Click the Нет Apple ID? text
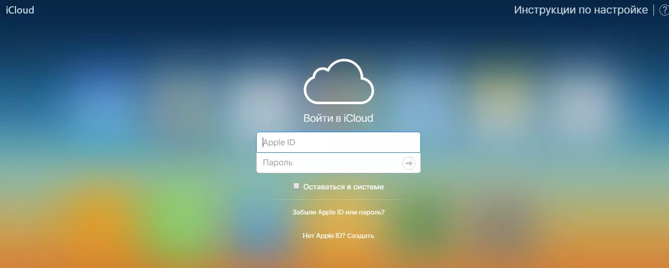Viewport: 669px width, 268px height. pyautogui.click(x=324, y=235)
